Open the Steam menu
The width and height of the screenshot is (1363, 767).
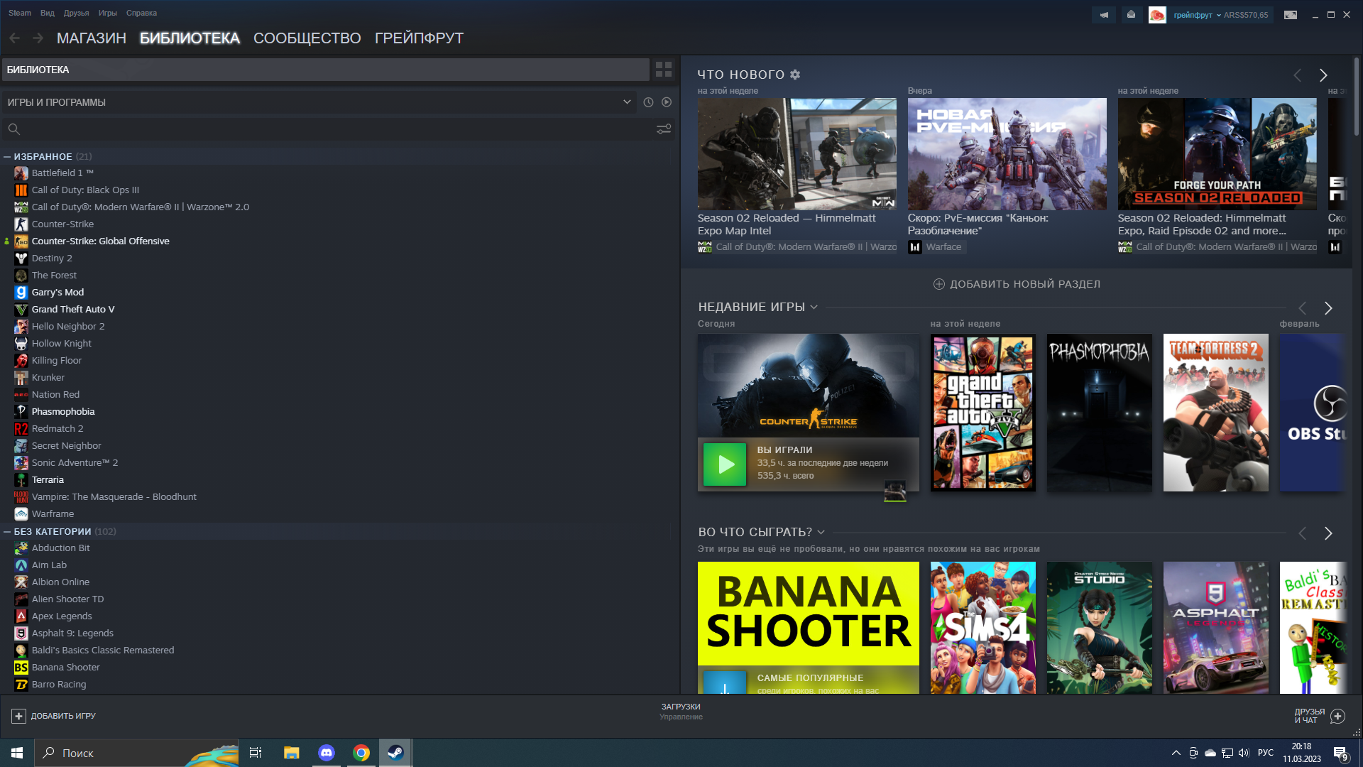tap(20, 13)
